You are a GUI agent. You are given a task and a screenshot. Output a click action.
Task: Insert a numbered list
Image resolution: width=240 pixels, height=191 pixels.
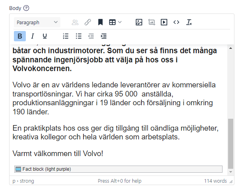(66, 36)
